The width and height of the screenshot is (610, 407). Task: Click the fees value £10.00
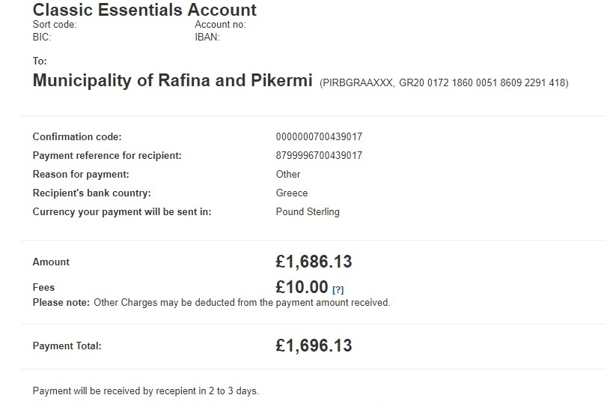pos(302,287)
